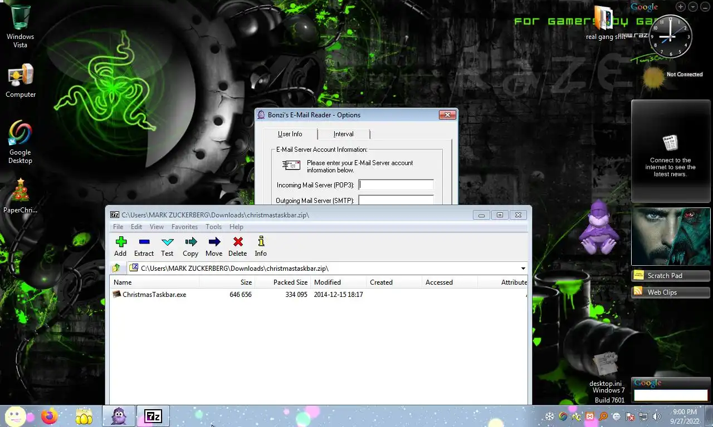
Task: Click the banana tray icon
Action: tap(577, 416)
